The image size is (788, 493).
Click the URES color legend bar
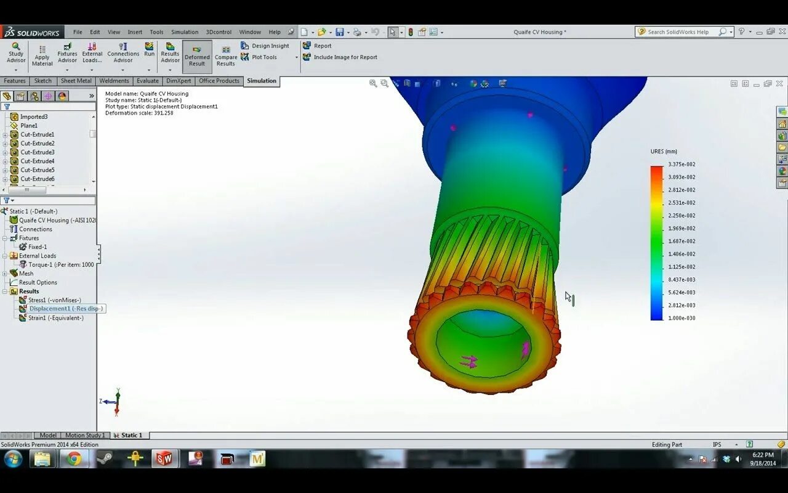point(657,243)
